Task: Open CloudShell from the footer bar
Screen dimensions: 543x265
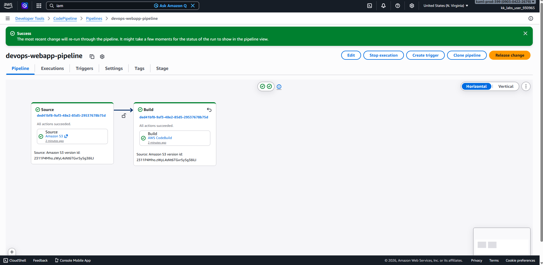Action: (15, 260)
